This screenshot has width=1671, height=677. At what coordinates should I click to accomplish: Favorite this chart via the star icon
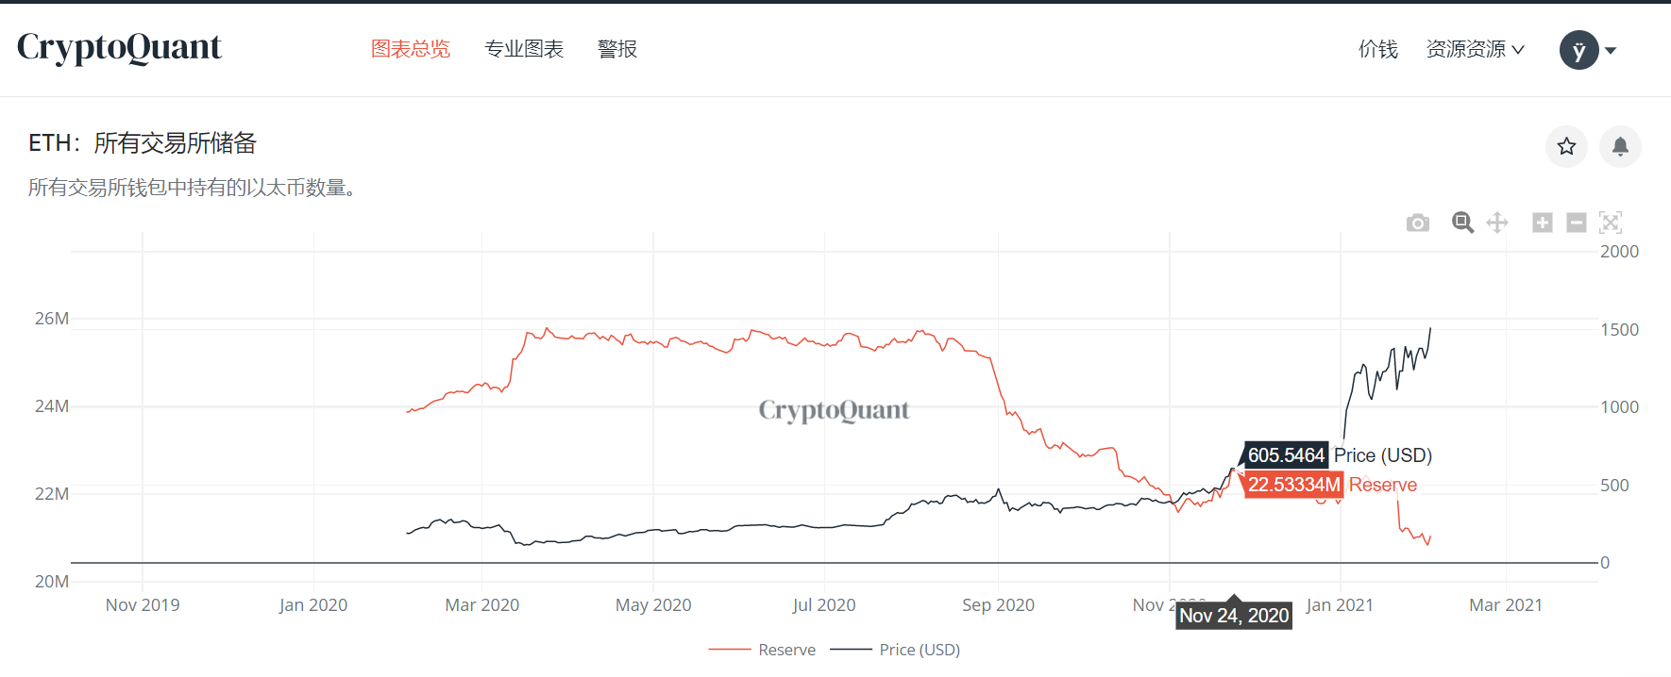point(1566,147)
